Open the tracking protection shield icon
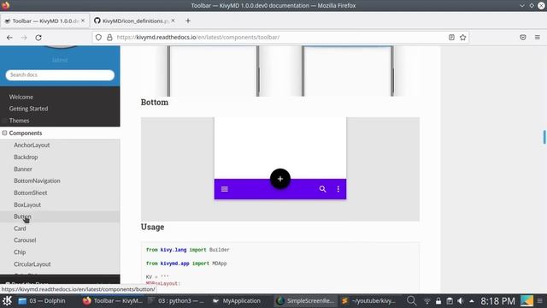Viewport: 547px width, 308px height. [99, 38]
